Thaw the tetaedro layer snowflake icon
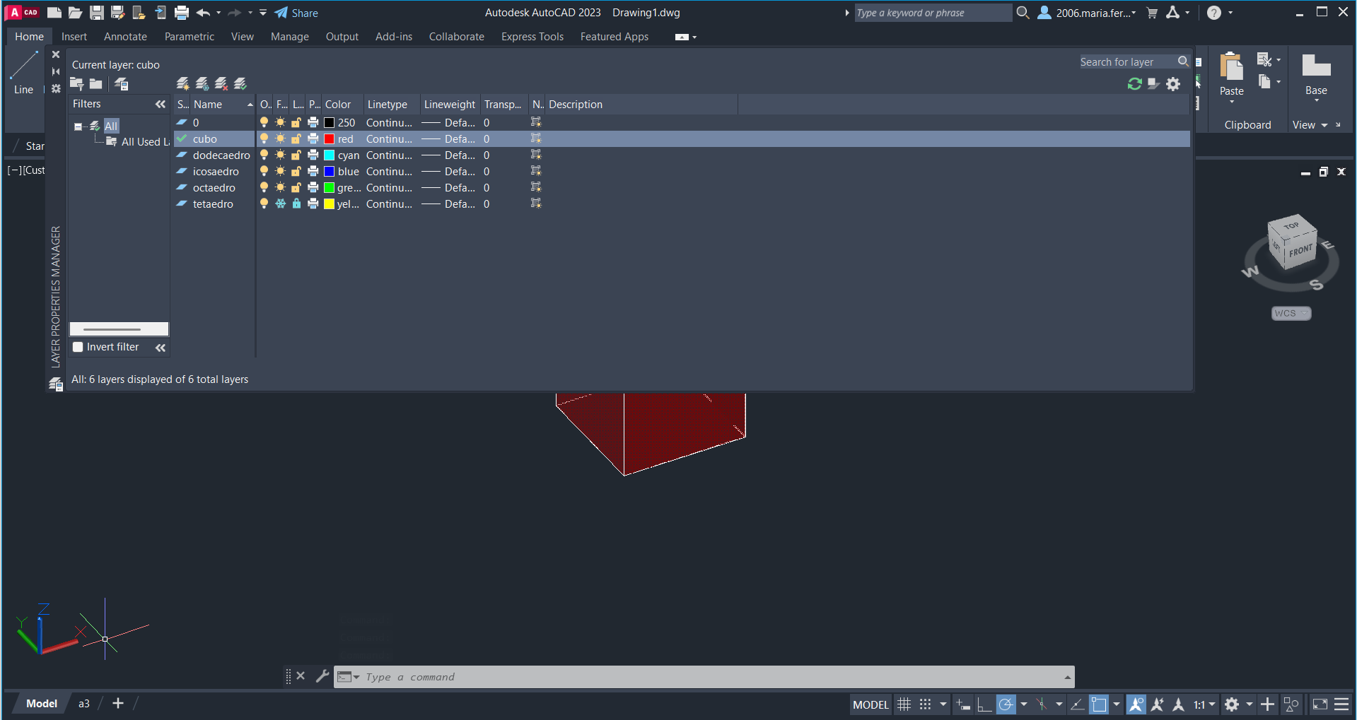Viewport: 1357px width, 720px height. pyautogui.click(x=281, y=203)
